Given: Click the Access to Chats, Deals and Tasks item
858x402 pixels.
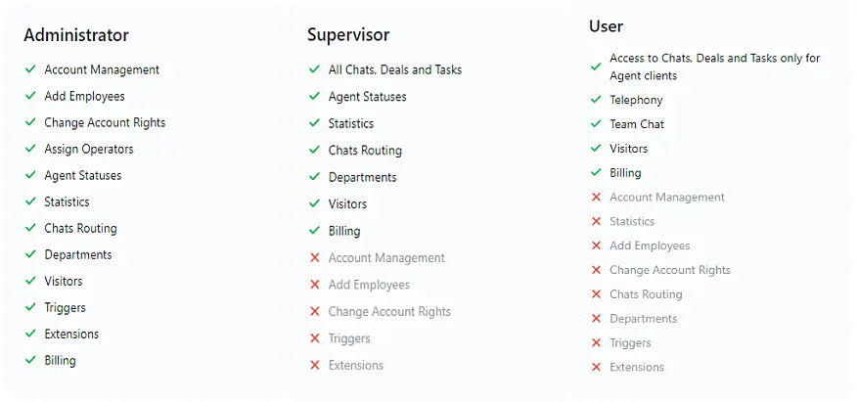Looking at the screenshot, I should [714, 67].
